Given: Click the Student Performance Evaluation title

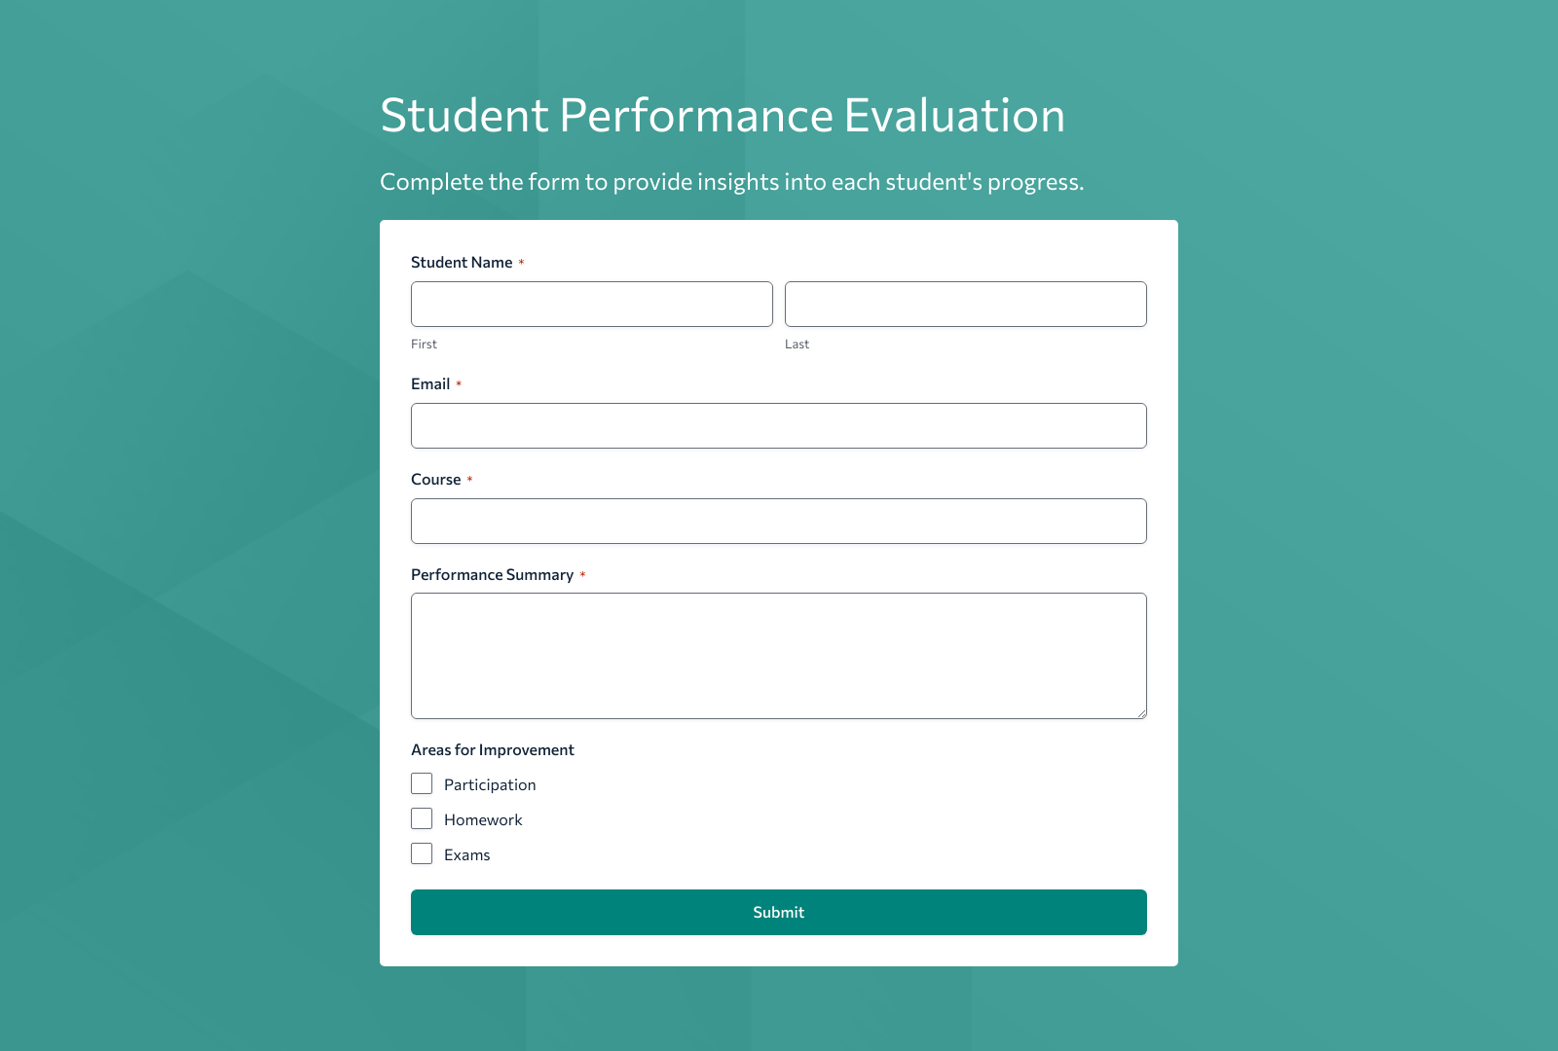Looking at the screenshot, I should (x=722, y=115).
